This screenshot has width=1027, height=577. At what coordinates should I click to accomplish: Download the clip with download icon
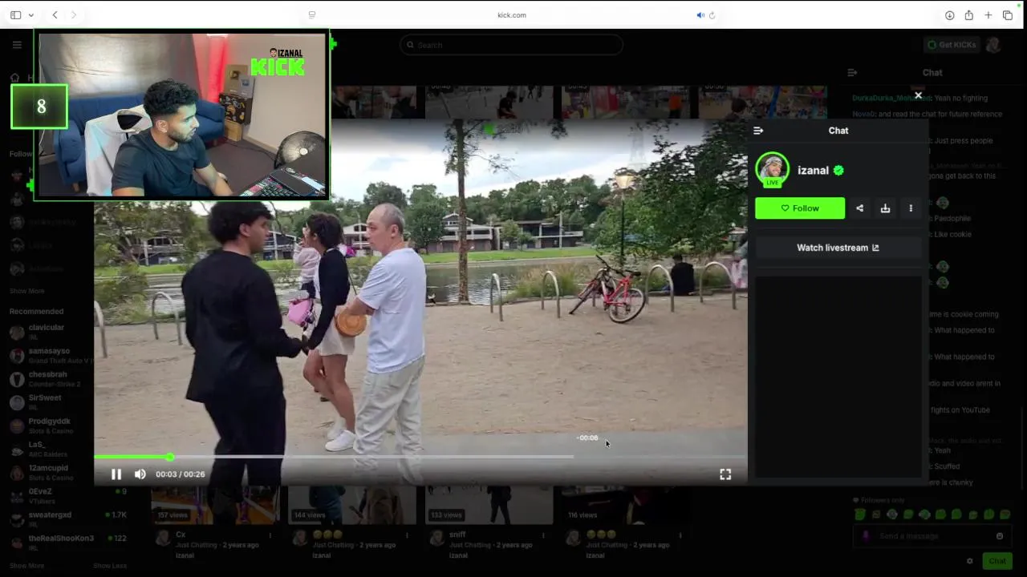pyautogui.click(x=885, y=208)
